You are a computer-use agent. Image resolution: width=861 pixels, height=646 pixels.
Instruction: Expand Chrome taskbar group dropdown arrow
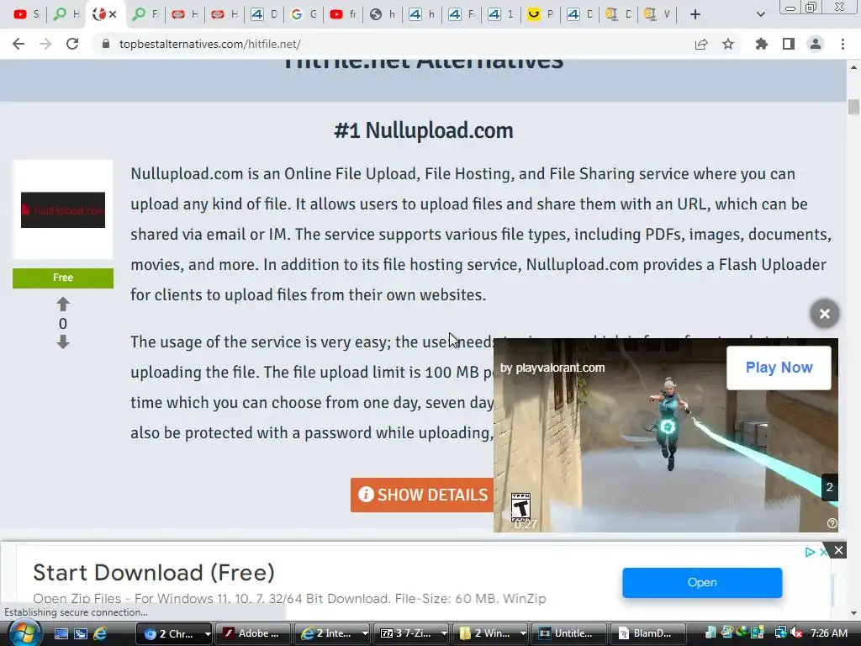(208, 633)
